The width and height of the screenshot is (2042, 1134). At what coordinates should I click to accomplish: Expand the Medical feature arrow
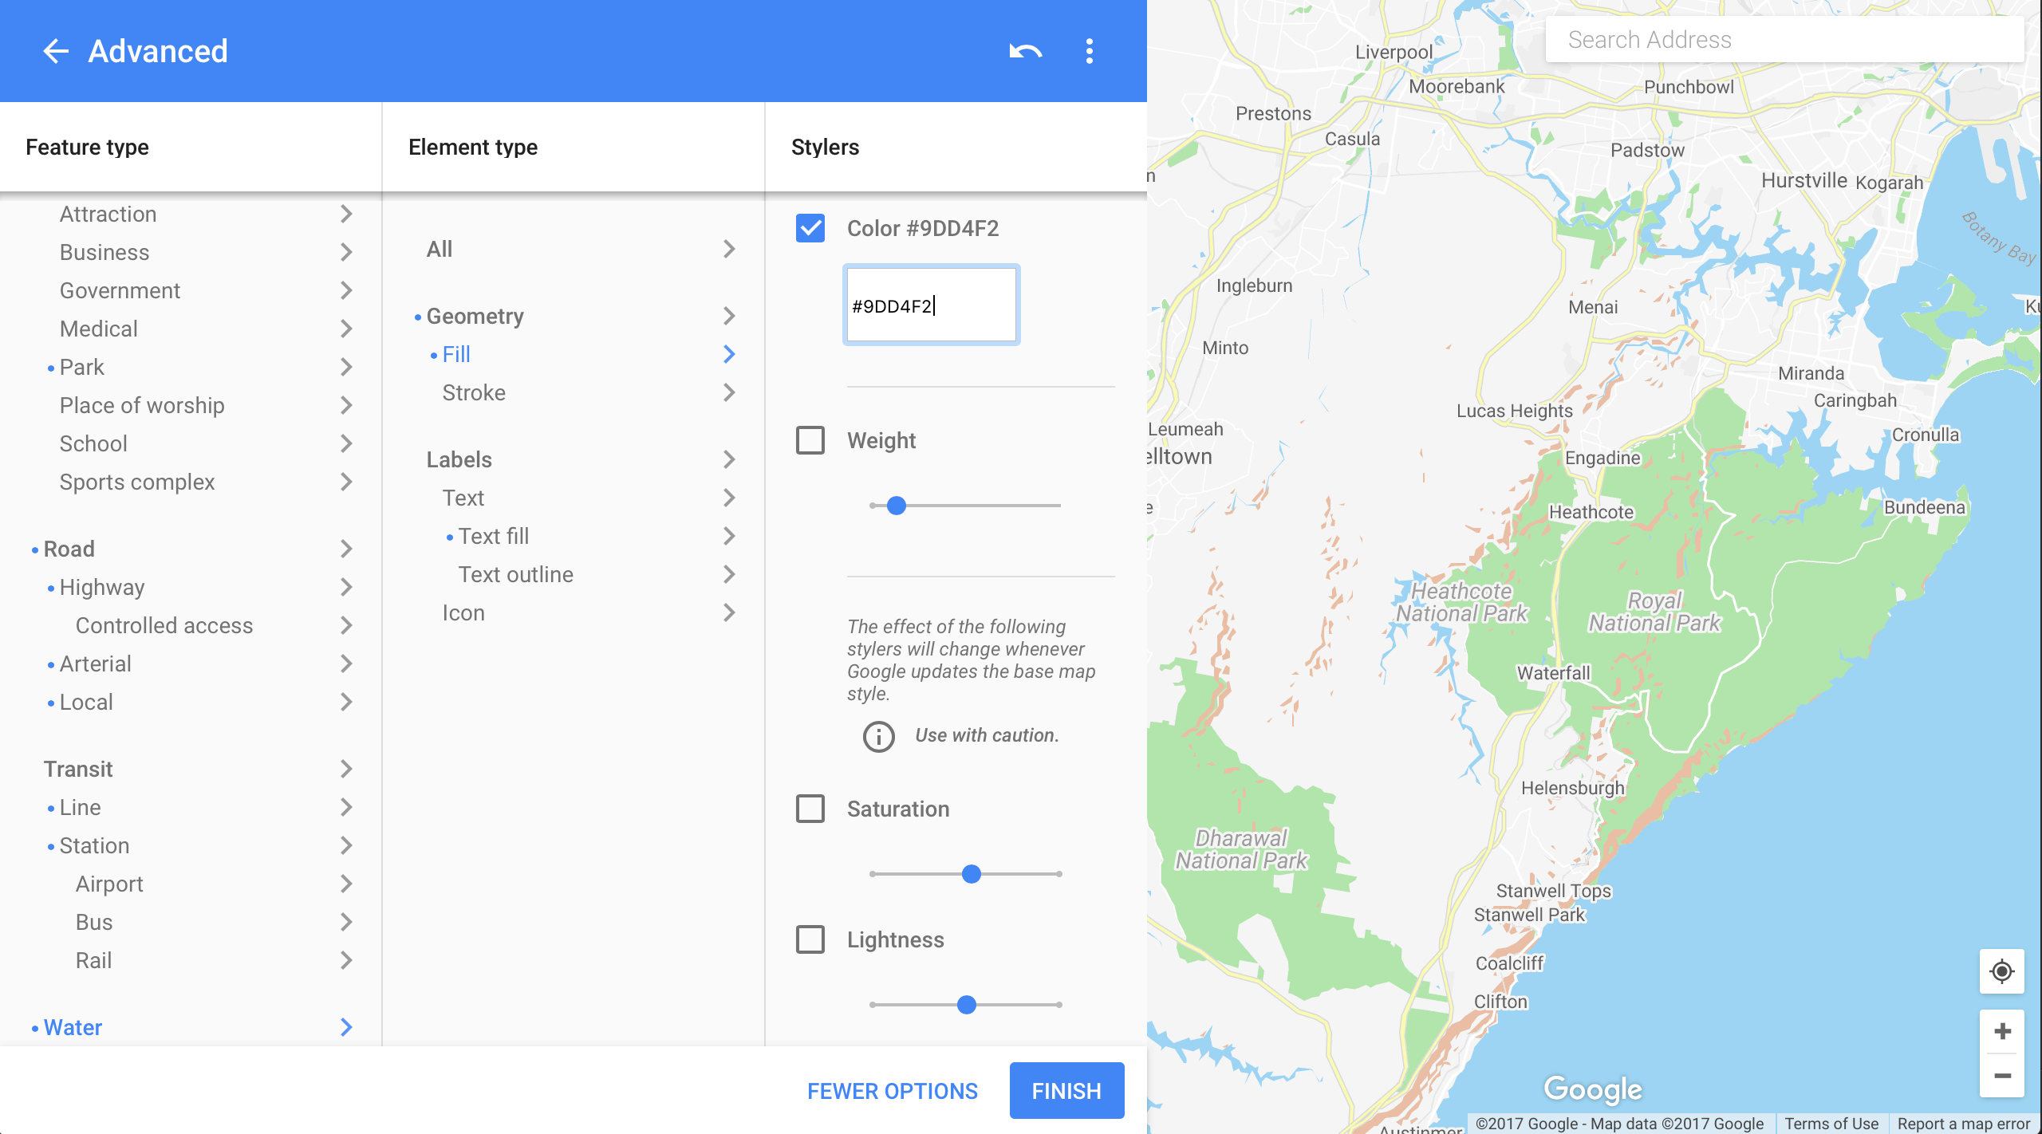[x=346, y=329]
